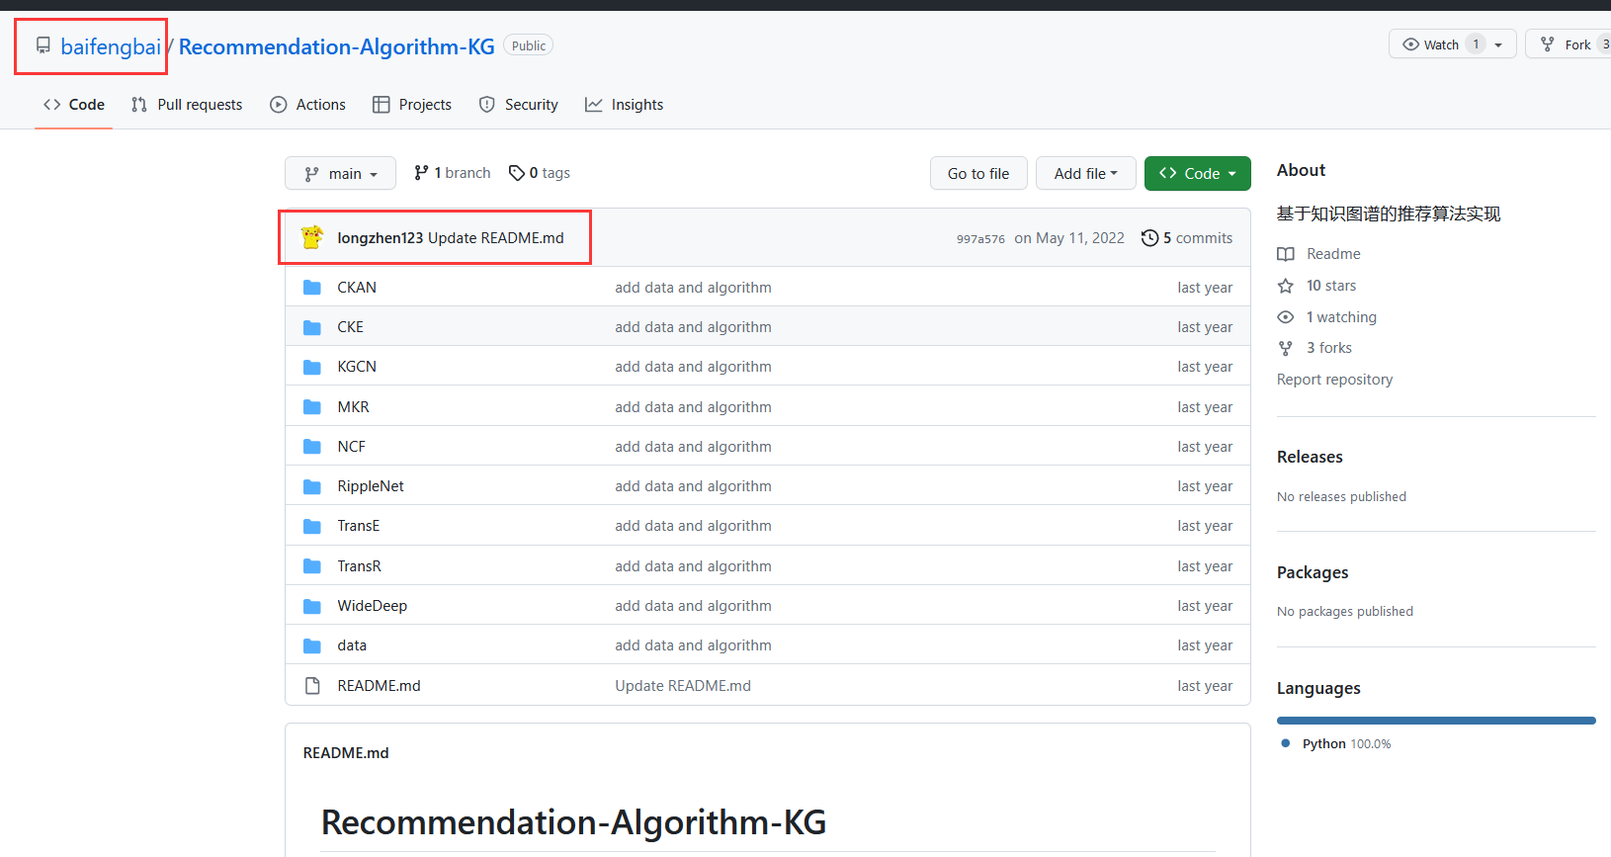Open the baifengbai owner link
This screenshot has width=1611, height=857.
point(111,46)
